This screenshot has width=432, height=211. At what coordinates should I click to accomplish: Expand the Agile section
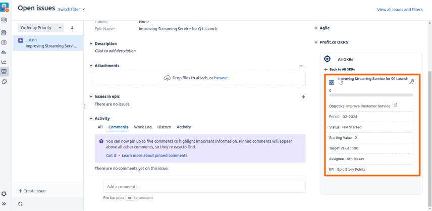click(x=316, y=28)
